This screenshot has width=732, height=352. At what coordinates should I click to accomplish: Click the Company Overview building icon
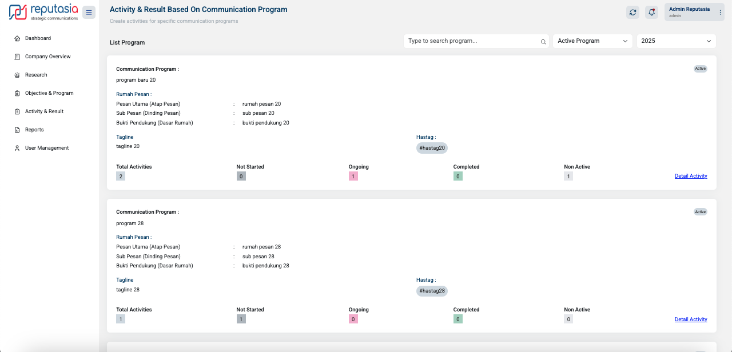[17, 57]
